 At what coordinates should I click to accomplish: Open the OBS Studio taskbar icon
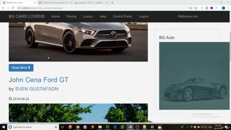tap(137, 127)
